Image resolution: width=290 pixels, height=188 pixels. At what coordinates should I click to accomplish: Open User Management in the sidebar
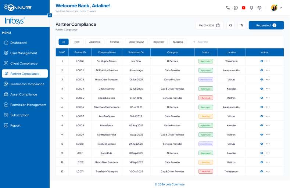click(25, 53)
